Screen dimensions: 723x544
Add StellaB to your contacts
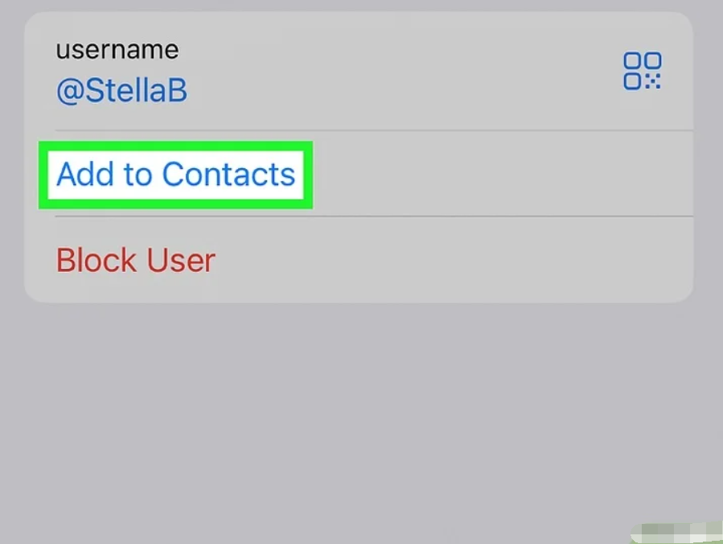175,175
